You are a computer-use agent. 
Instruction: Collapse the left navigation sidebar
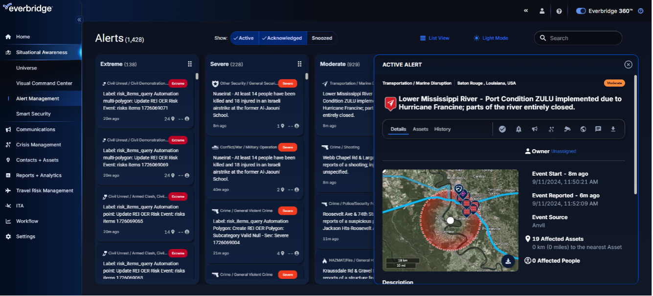click(79, 20)
